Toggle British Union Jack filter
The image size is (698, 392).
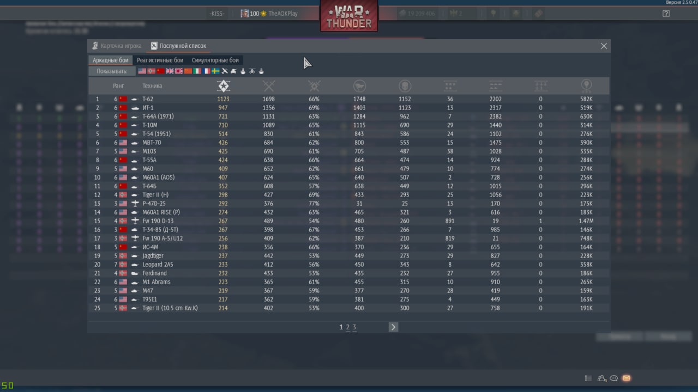170,71
